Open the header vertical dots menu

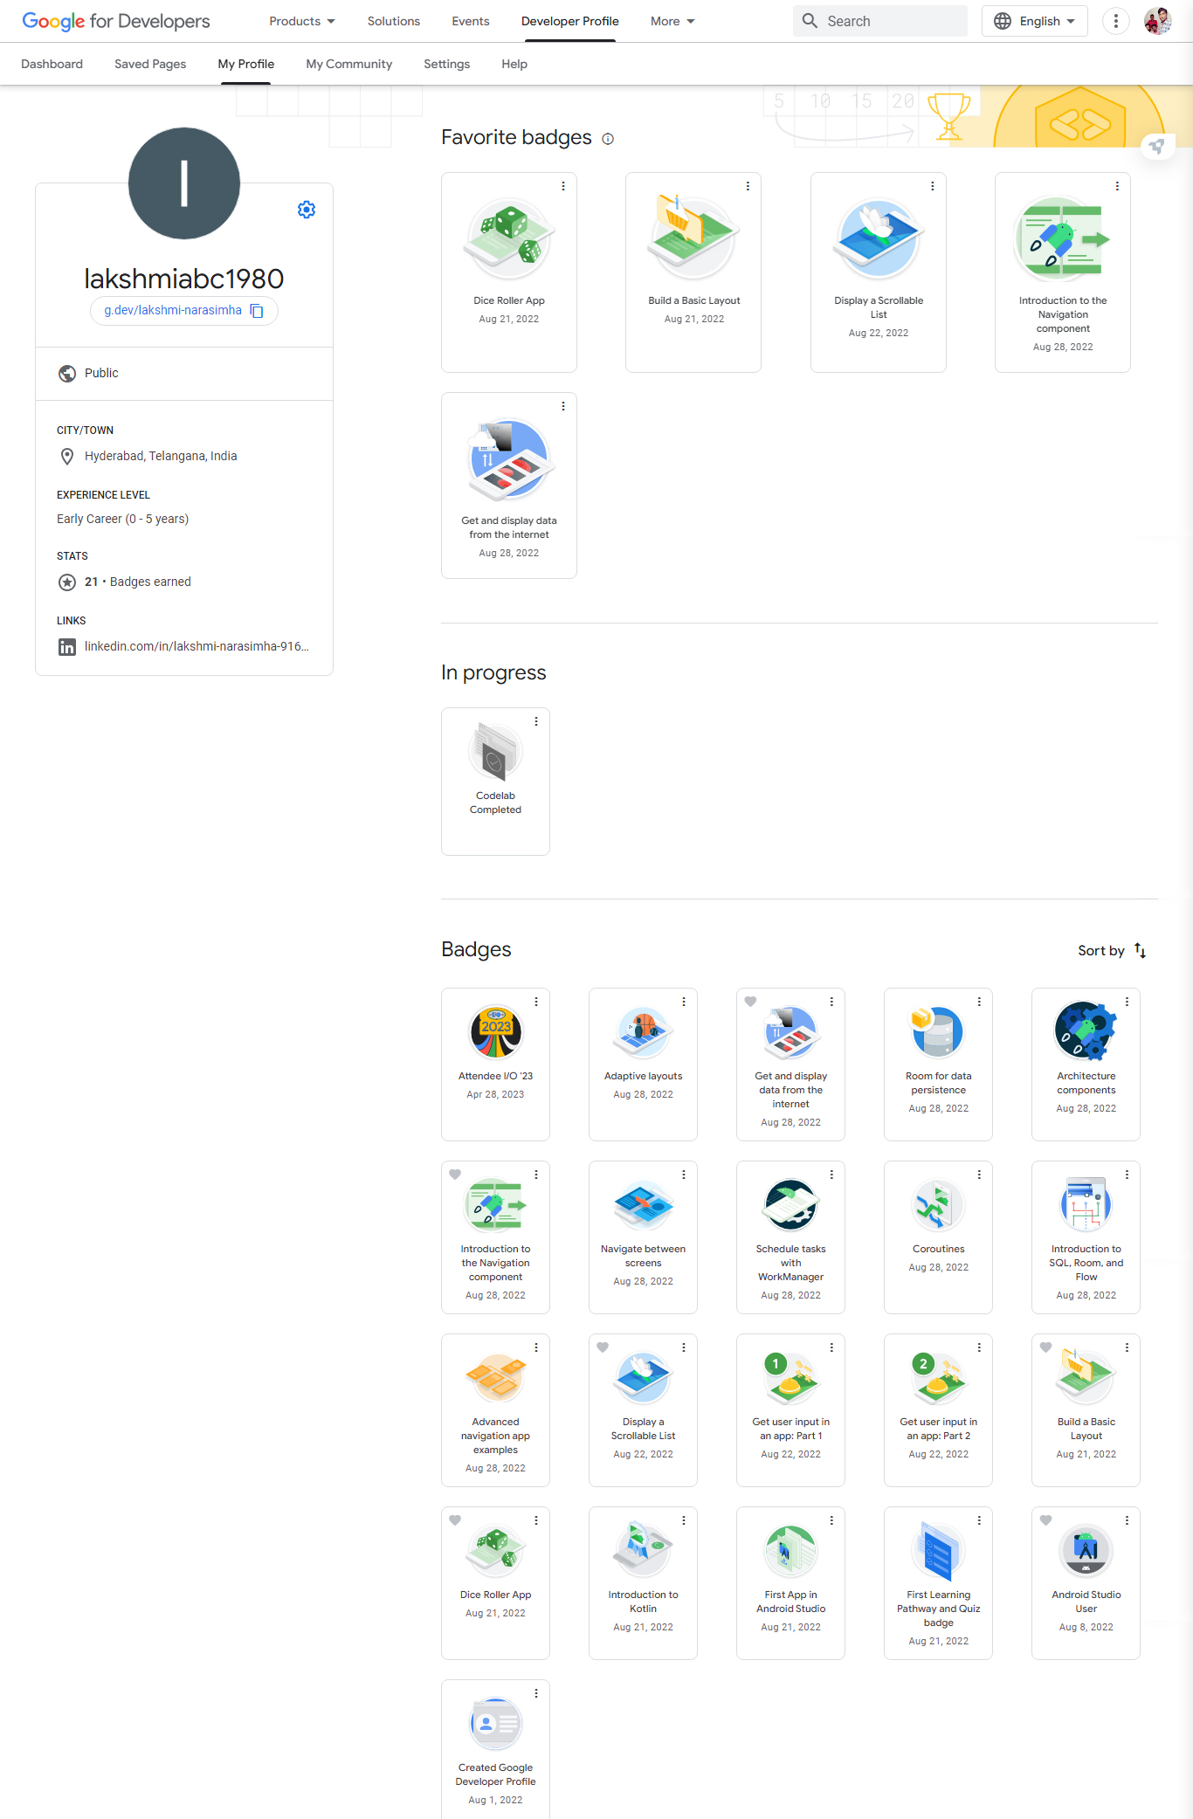click(x=1115, y=21)
